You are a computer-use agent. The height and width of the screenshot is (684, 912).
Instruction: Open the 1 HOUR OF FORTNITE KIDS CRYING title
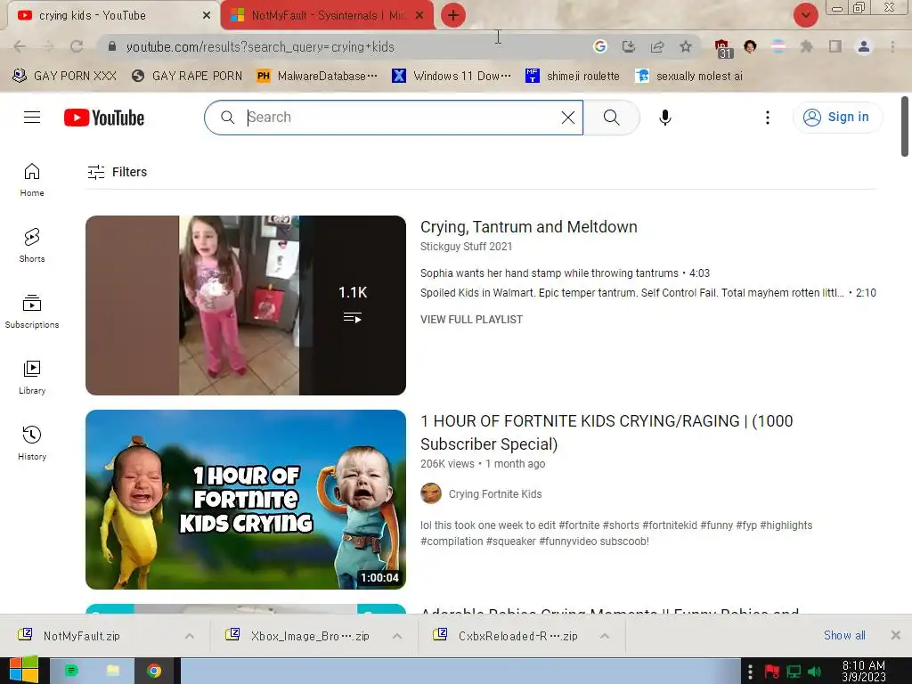tap(607, 432)
